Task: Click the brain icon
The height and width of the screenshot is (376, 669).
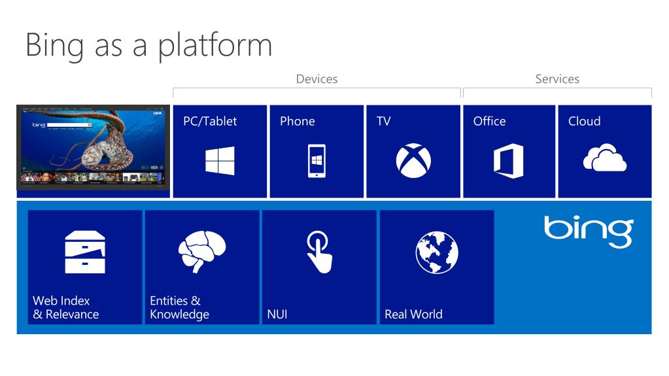Action: tap(202, 252)
